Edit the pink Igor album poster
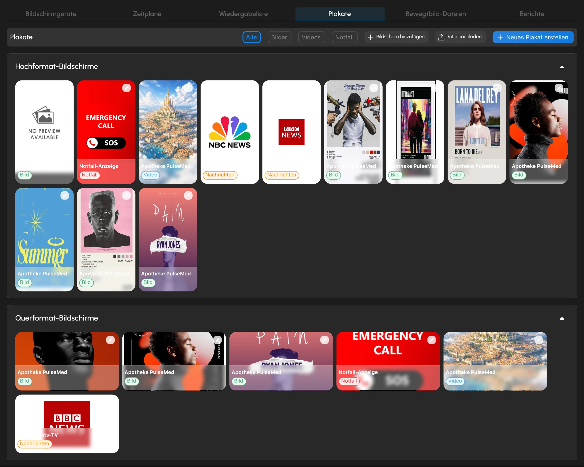584x467 pixels. coord(126,196)
